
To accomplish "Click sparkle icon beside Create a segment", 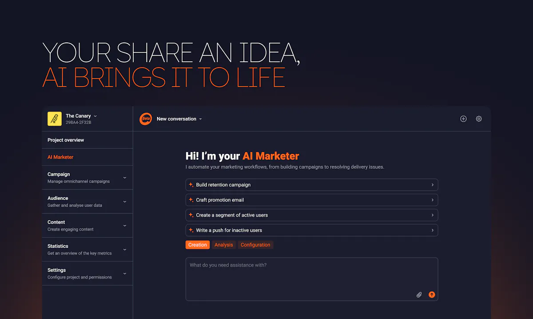I will click(x=191, y=215).
